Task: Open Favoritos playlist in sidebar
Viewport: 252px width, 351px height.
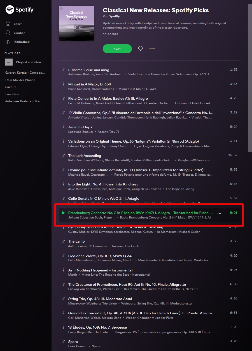Action: click(12, 94)
